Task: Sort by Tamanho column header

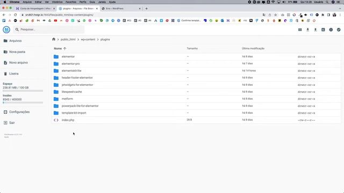Action: 192,48
